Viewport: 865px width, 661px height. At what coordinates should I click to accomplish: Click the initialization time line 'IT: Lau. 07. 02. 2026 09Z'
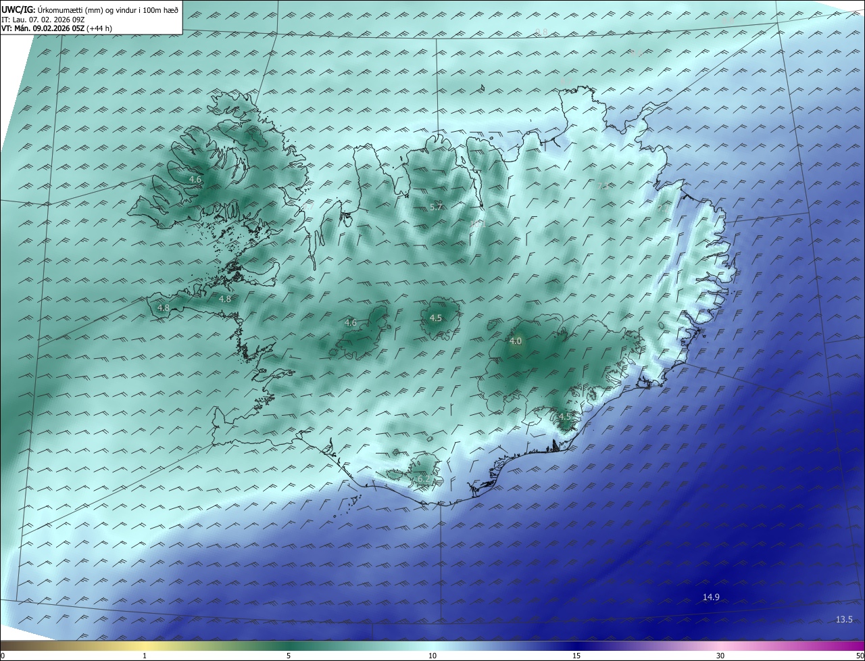[x=43, y=20]
